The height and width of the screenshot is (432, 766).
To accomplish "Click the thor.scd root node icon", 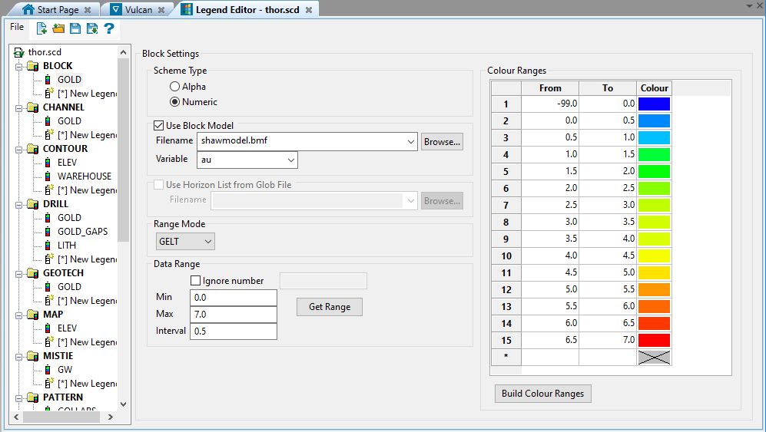I will 19,52.
